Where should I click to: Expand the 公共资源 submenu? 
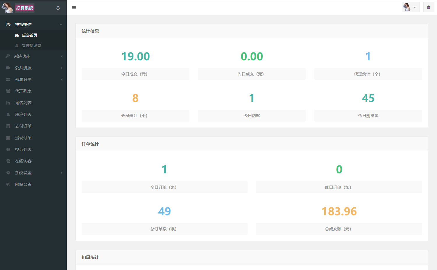coord(33,68)
